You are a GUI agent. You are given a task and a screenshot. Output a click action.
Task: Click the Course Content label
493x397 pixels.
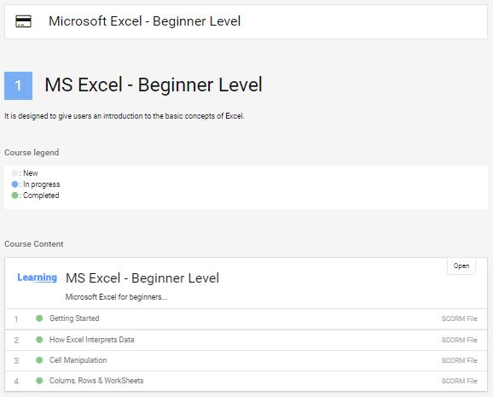pyautogui.click(x=34, y=244)
